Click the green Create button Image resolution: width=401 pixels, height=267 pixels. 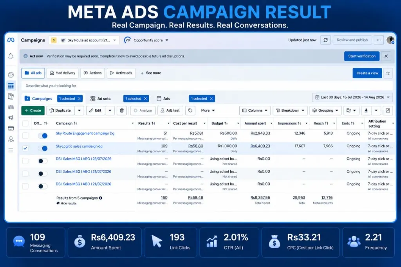[33, 110]
